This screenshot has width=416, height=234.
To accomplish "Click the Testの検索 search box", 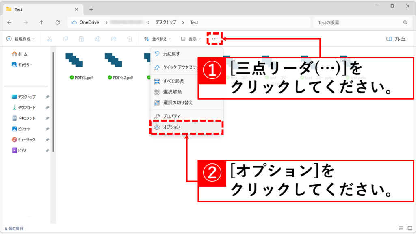I will [x=362, y=23].
